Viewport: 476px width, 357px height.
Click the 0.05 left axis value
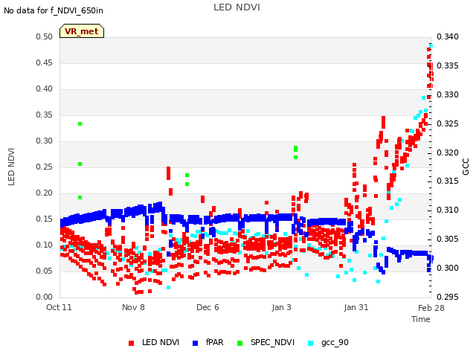[x=44, y=271]
